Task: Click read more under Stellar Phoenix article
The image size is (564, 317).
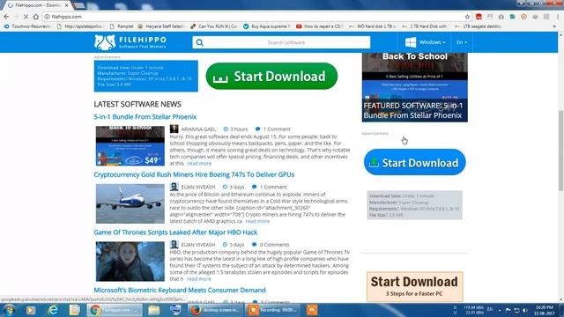Action: click(199, 164)
